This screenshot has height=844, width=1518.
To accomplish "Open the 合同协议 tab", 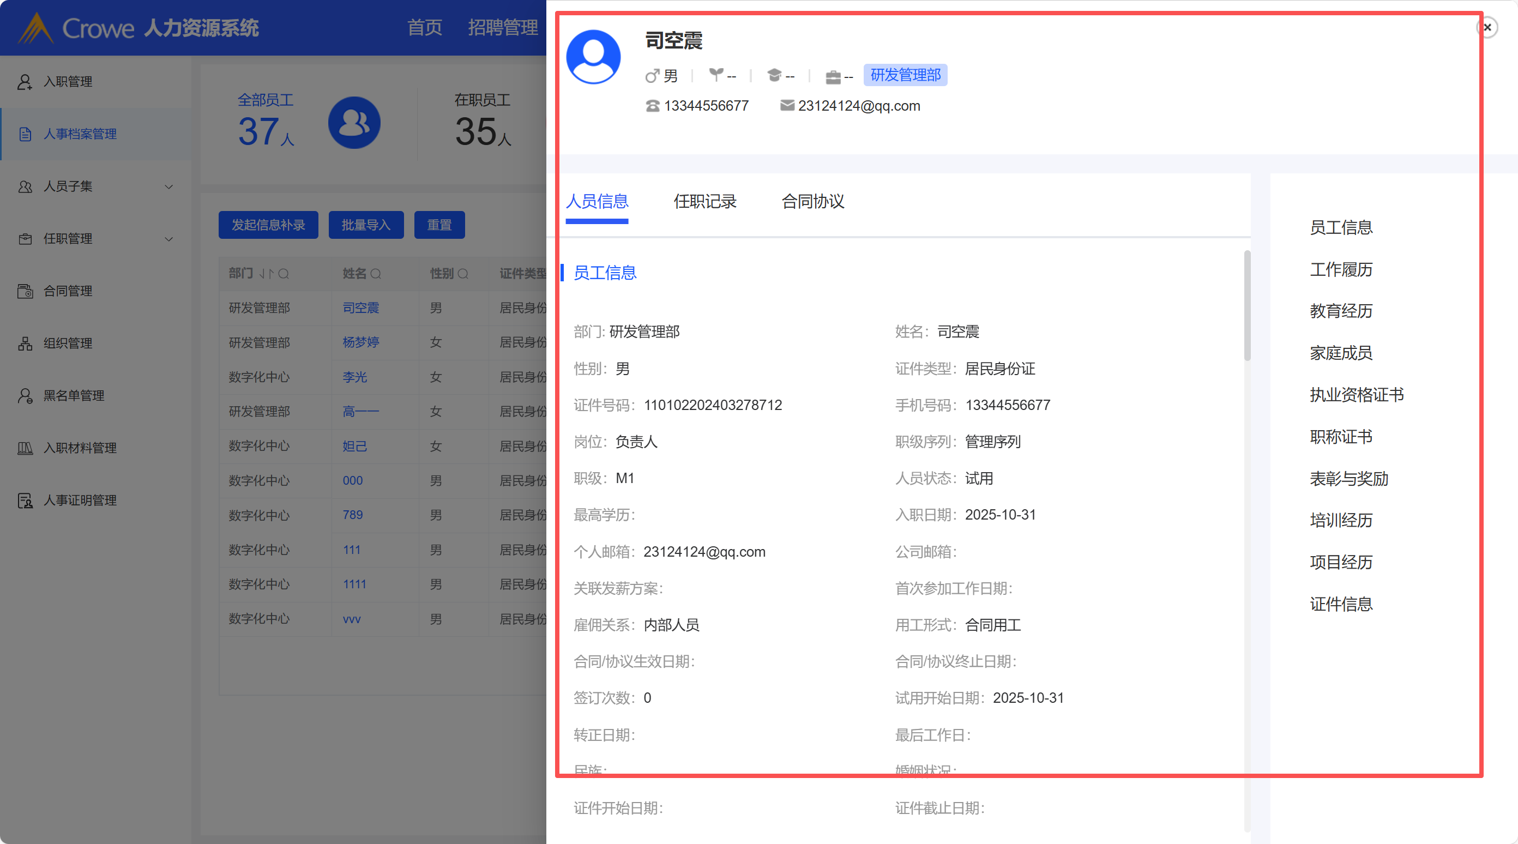I will pos(812,202).
